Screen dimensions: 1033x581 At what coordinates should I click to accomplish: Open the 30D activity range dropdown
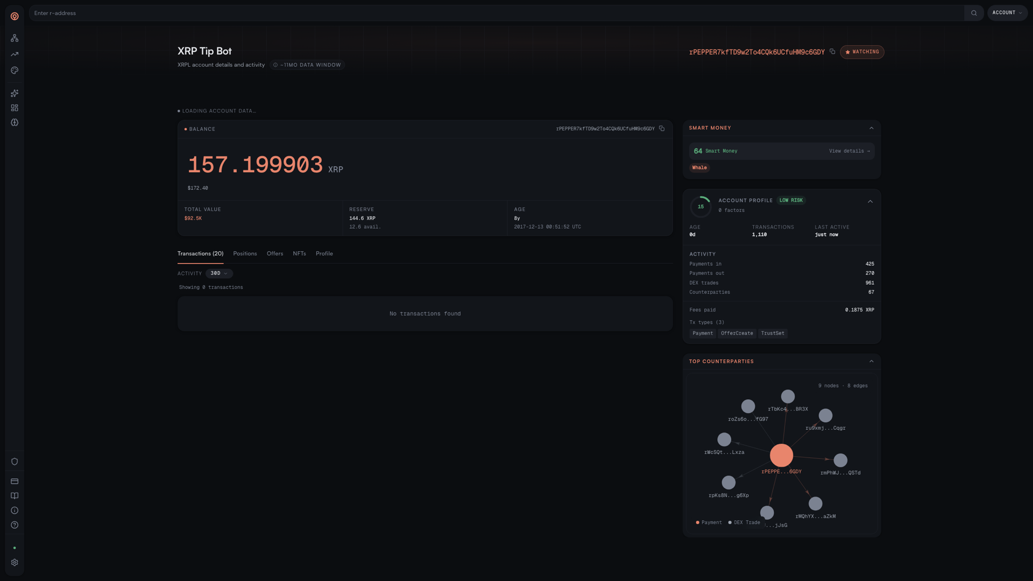[x=219, y=273]
